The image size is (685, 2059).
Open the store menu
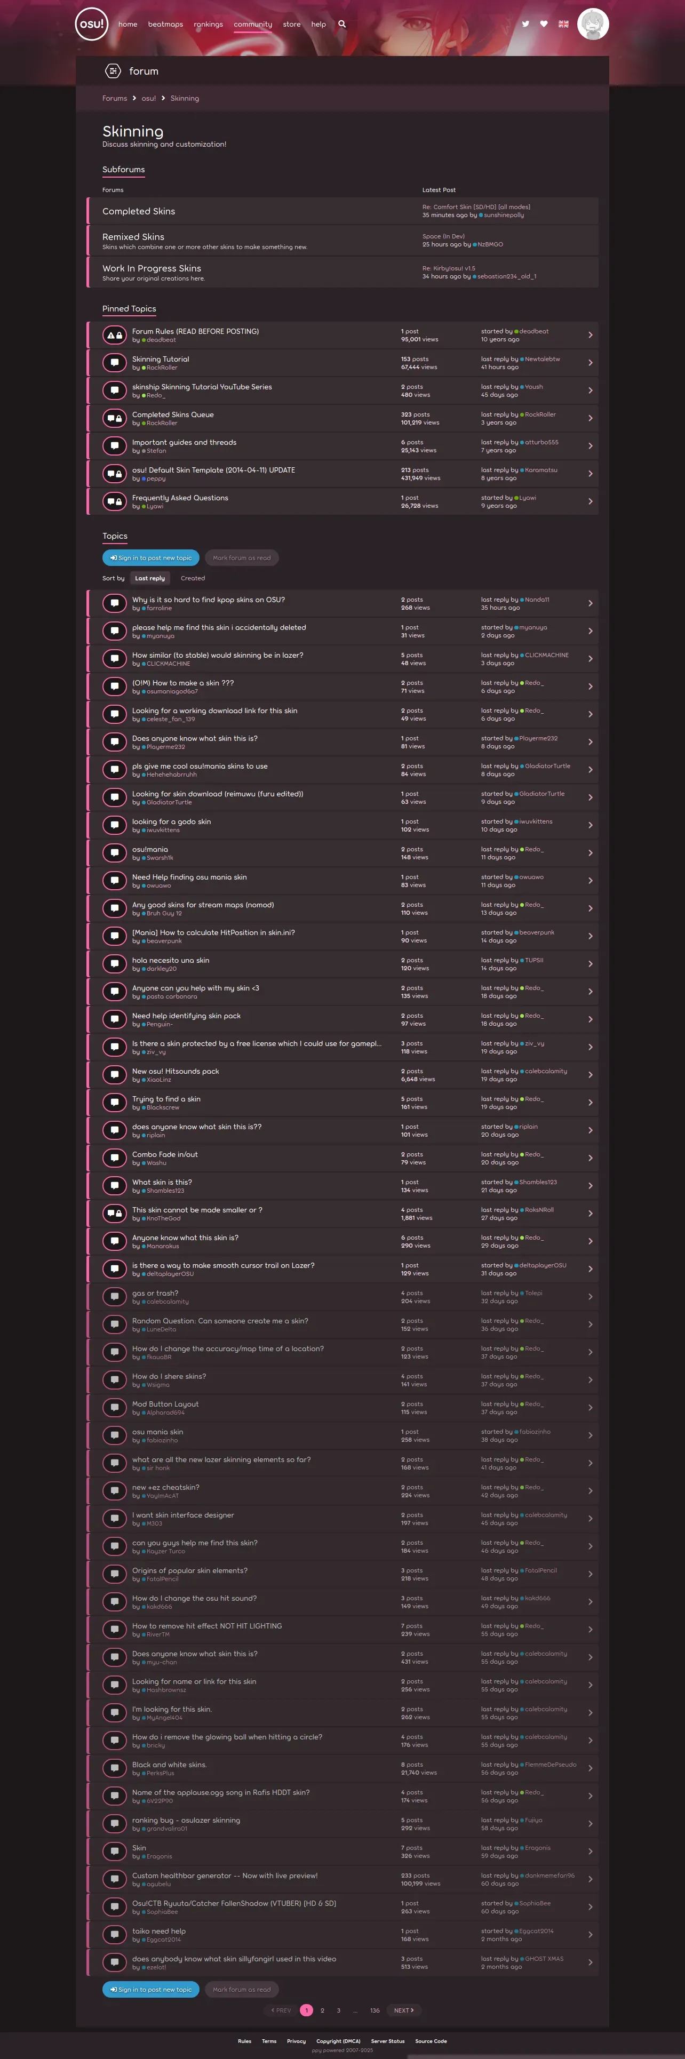click(x=292, y=24)
